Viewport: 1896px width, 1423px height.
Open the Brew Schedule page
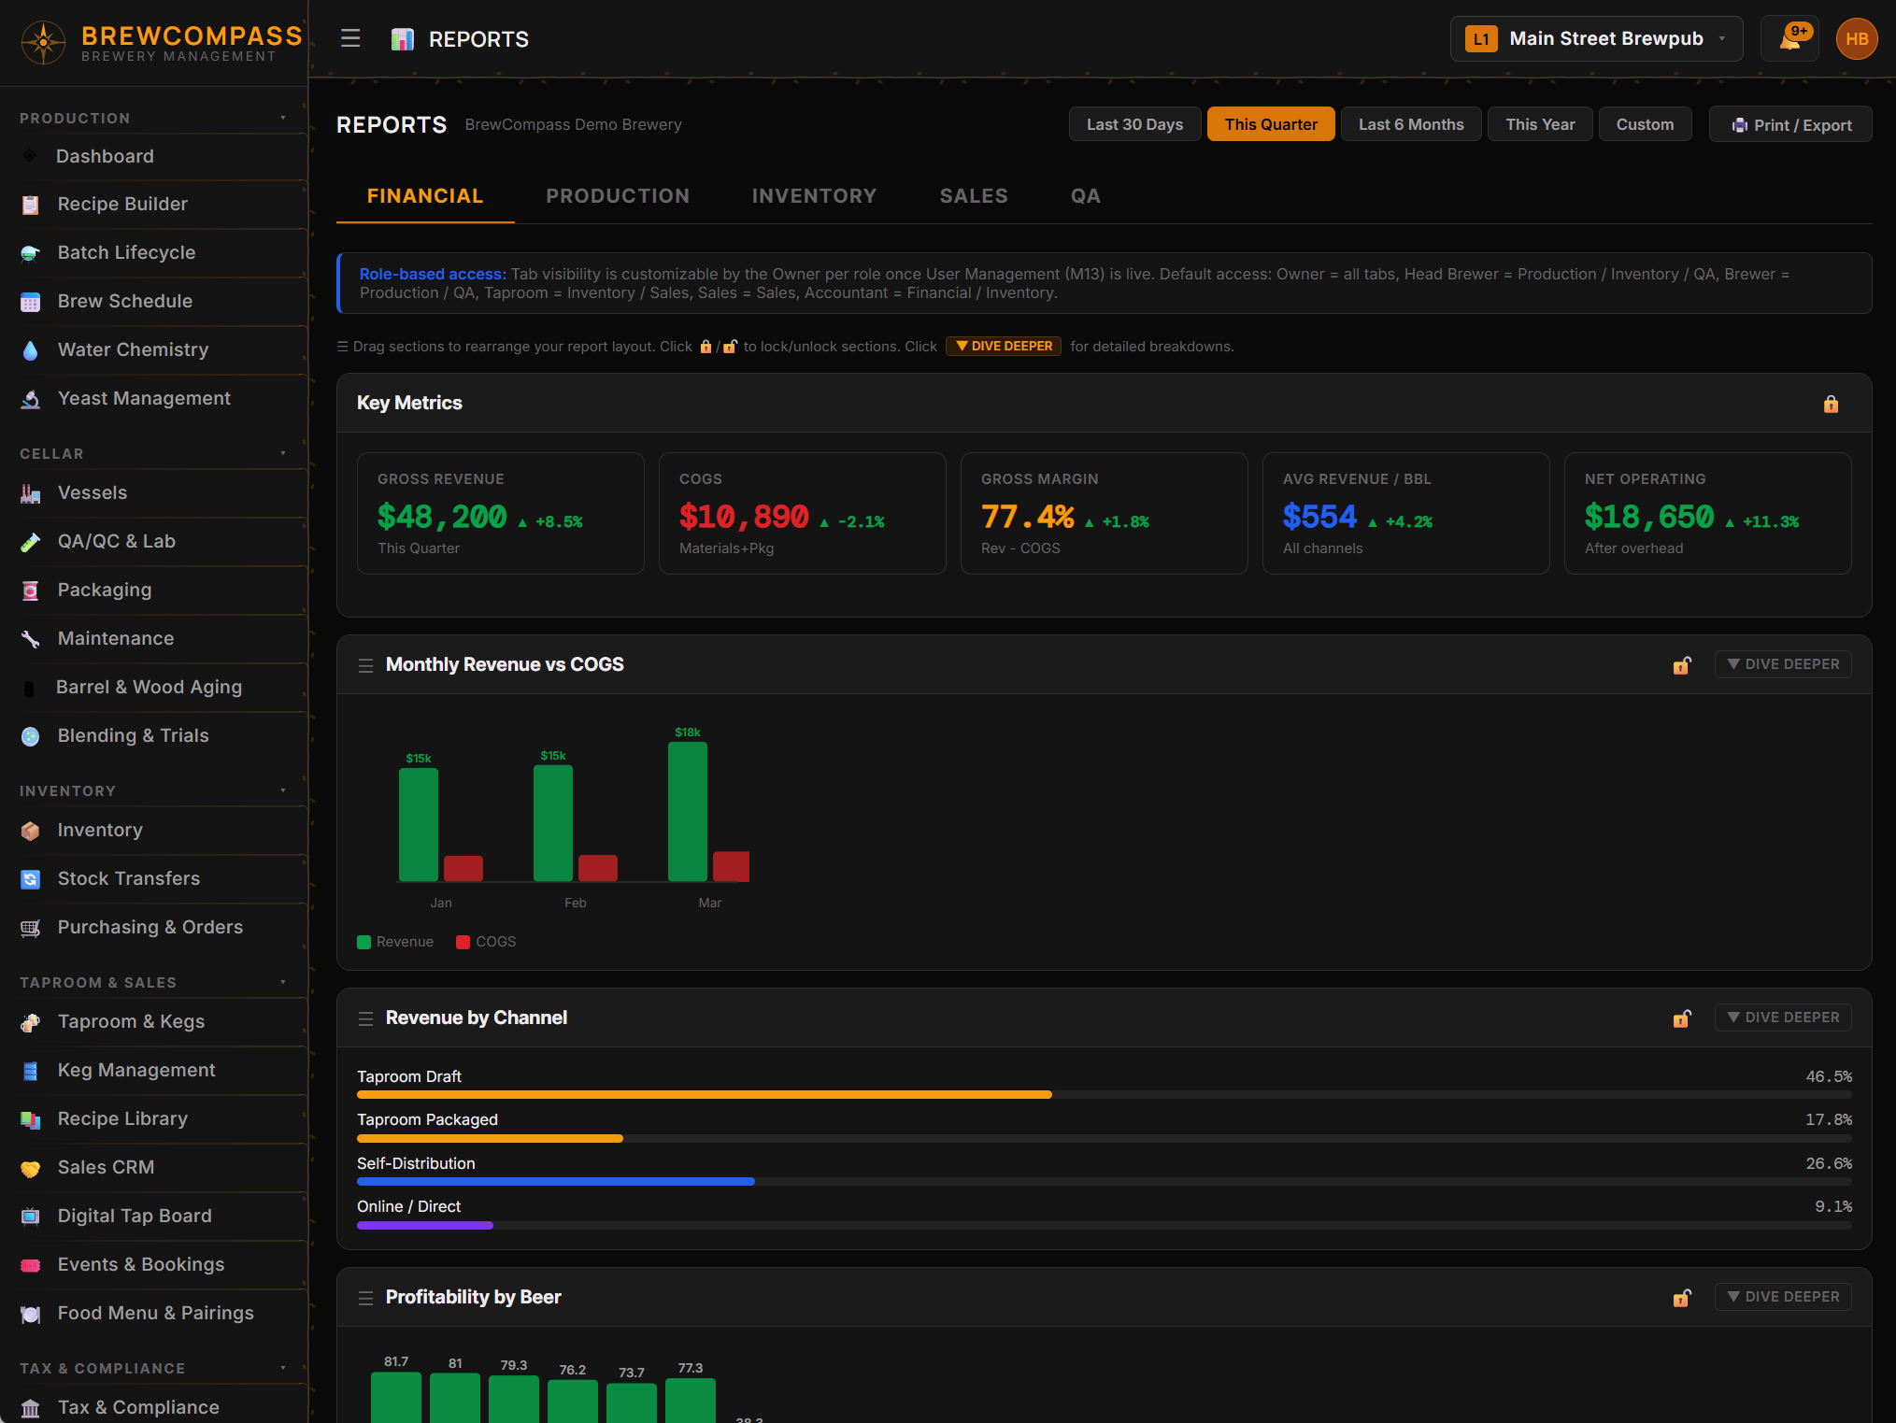point(154,301)
